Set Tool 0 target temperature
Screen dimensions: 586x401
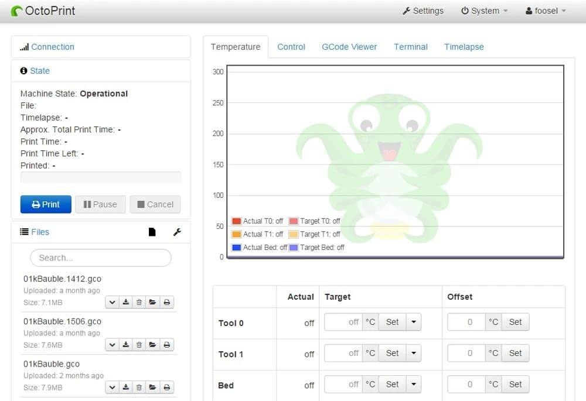392,322
